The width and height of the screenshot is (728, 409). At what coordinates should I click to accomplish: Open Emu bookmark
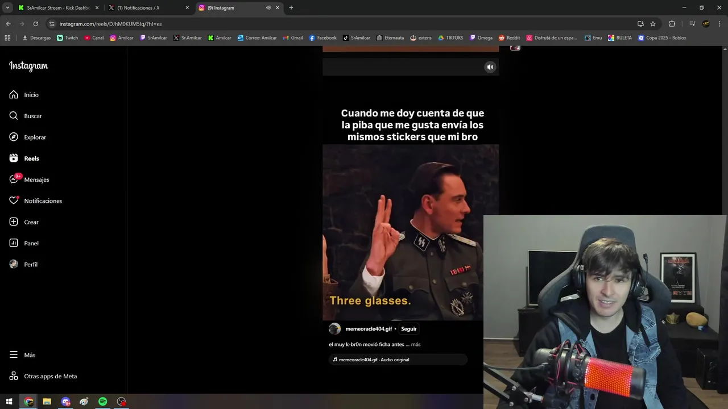pyautogui.click(x=592, y=38)
